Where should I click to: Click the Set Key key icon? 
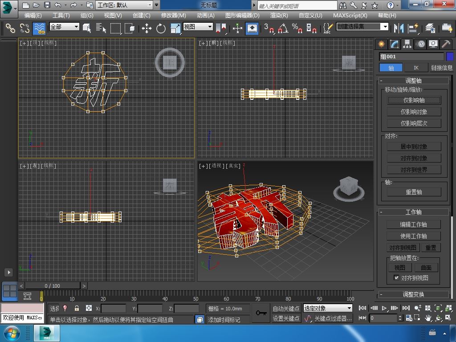[261, 313]
